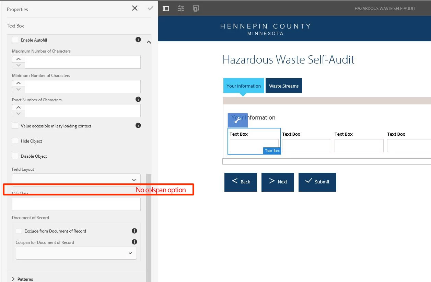Screen dimensions: 431x282
Task: Click the second Text Box input
Action: (x=306, y=146)
